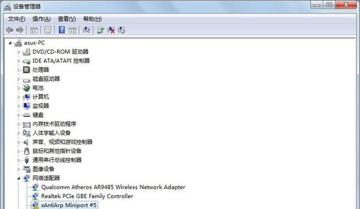Open the 帮助(H) menu
This screenshot has height=209, width=360.
[x=92, y=19]
